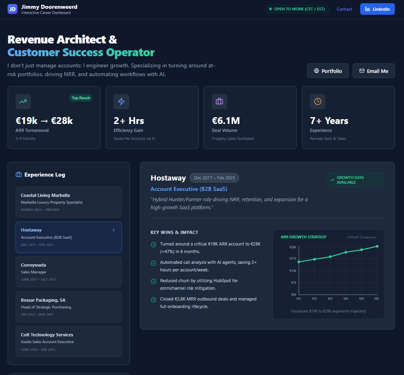Viewport: 404px width, 375px height.
Task: Click the envelope icon on the Email Me button
Action: [362, 71]
